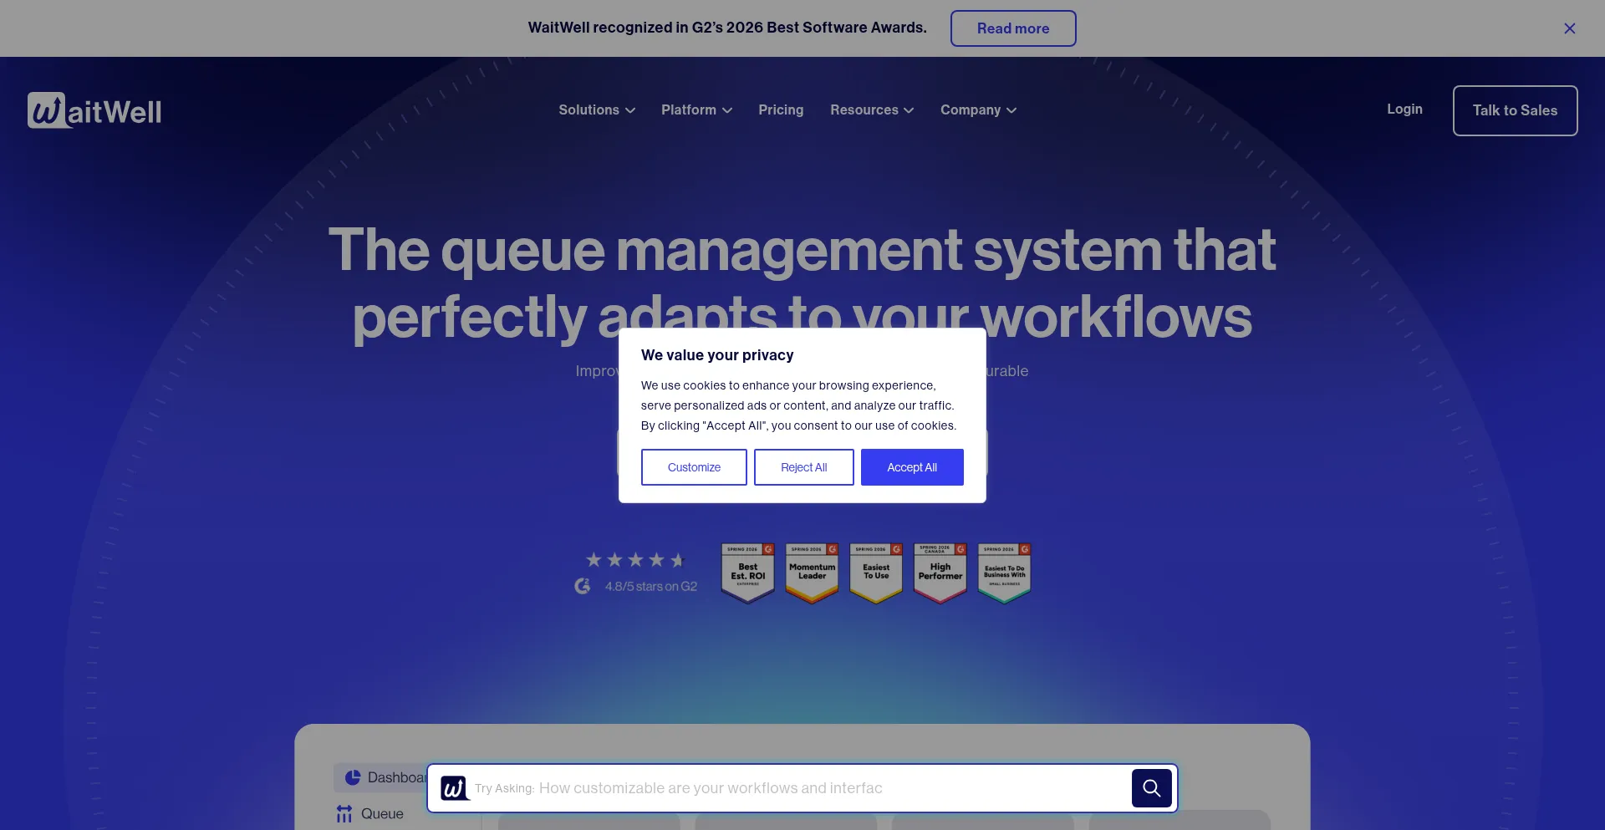Image resolution: width=1605 pixels, height=830 pixels.
Task: Reject all cookies
Action: pos(804,467)
